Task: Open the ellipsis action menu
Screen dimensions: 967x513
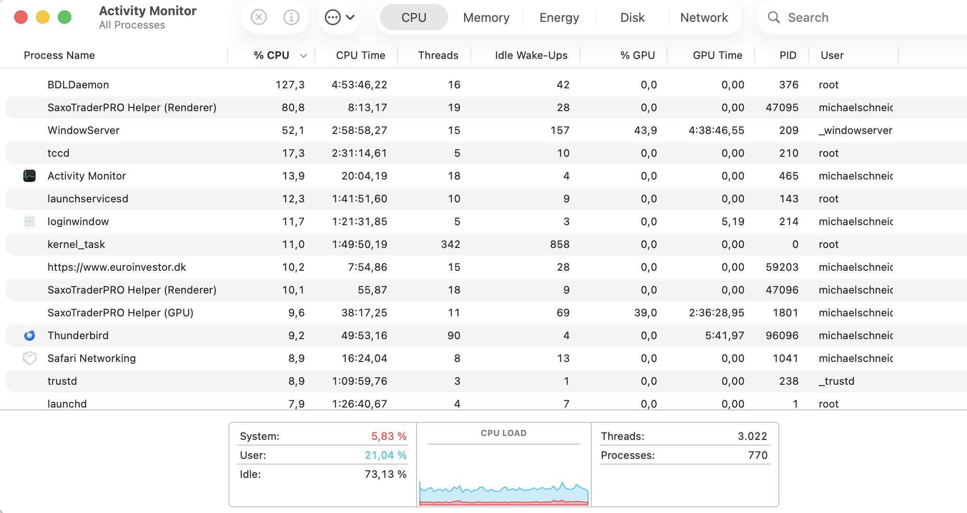Action: (340, 18)
